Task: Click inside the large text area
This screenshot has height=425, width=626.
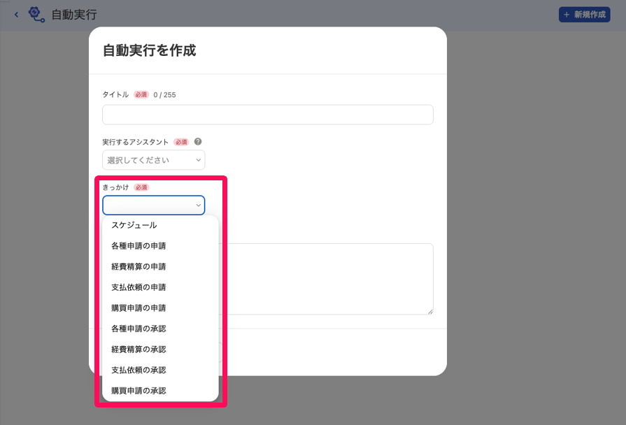Action: (x=325, y=279)
